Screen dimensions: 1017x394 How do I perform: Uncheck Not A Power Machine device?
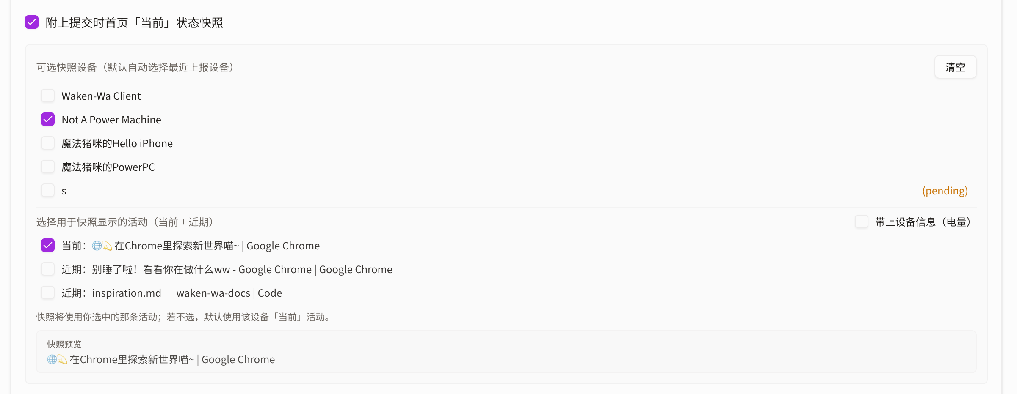[x=48, y=119]
